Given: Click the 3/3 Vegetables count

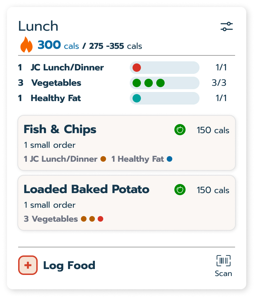Looking at the screenshot, I should 219,83.
